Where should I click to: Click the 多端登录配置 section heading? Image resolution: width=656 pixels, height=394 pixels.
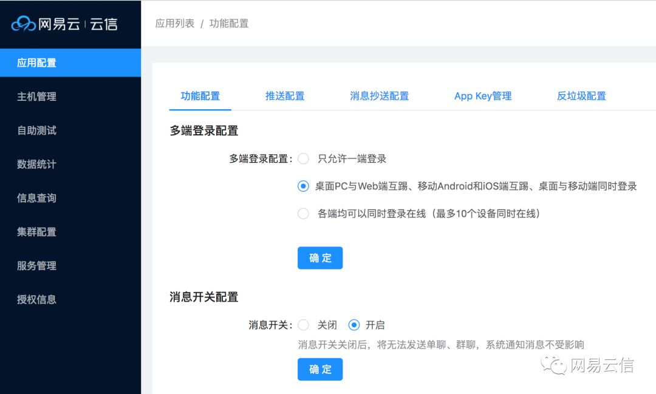point(203,131)
